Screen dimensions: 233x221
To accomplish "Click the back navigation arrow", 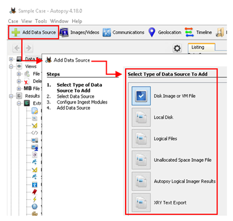I will point(17,48).
